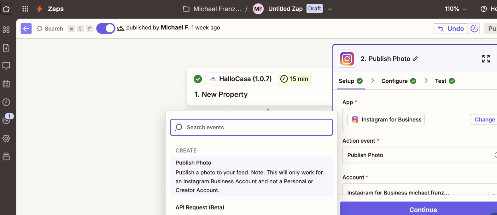Viewport: 497px width, 215px height.
Task: Click the Help question mark icon
Action: tap(483, 9)
